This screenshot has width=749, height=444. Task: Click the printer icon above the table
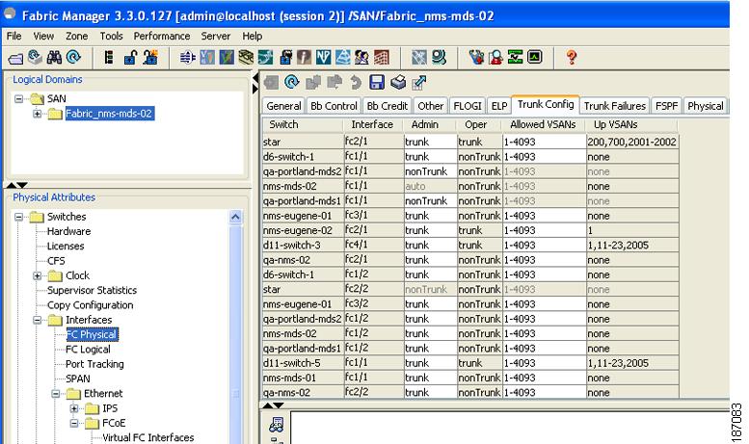pos(398,82)
